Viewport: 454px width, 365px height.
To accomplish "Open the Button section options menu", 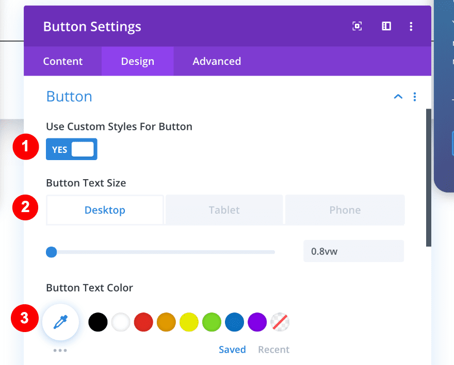I will (415, 96).
